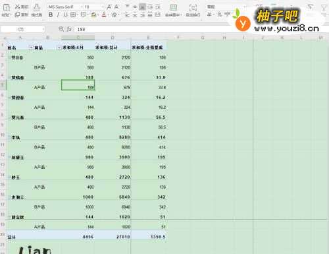Increase indent in the cell
Screen dimensions: 329x254
[x=158, y=7]
